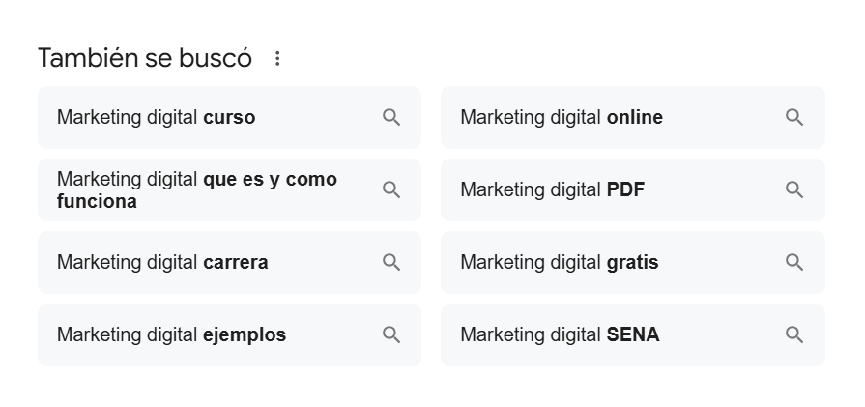Click magnifier next to que es y como funciona

[391, 189]
